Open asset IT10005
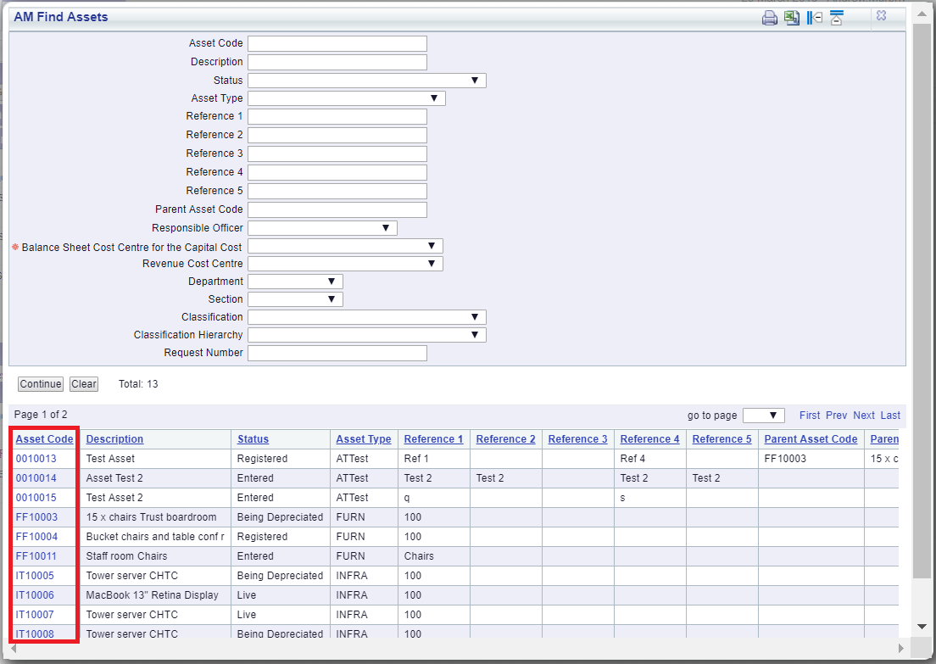 35,576
